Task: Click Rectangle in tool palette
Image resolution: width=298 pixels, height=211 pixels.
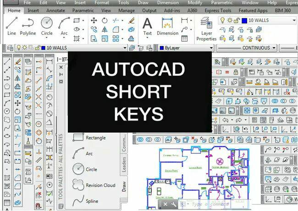Action: (x=89, y=138)
